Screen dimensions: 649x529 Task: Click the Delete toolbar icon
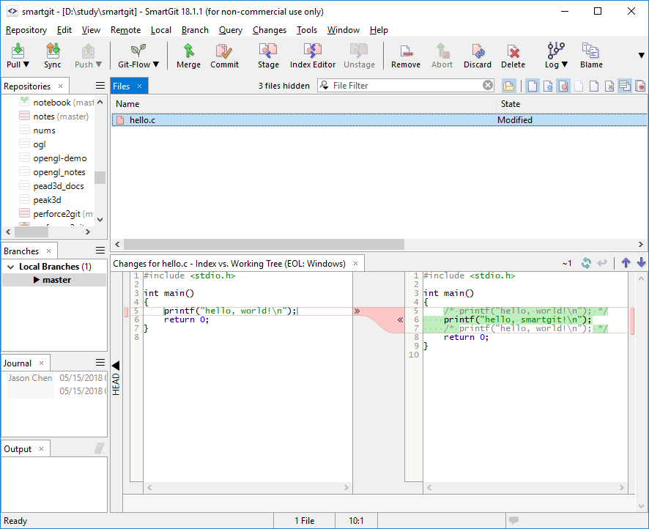(513, 56)
